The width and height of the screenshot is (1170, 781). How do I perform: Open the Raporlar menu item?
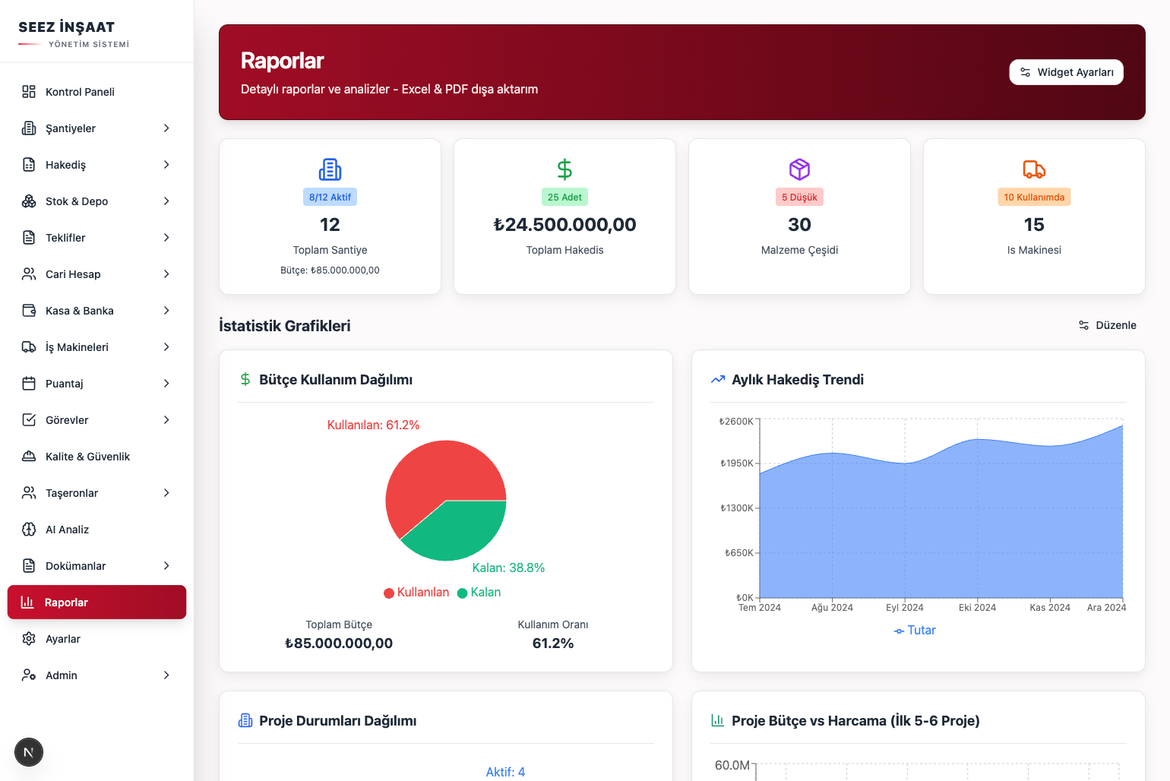96,602
